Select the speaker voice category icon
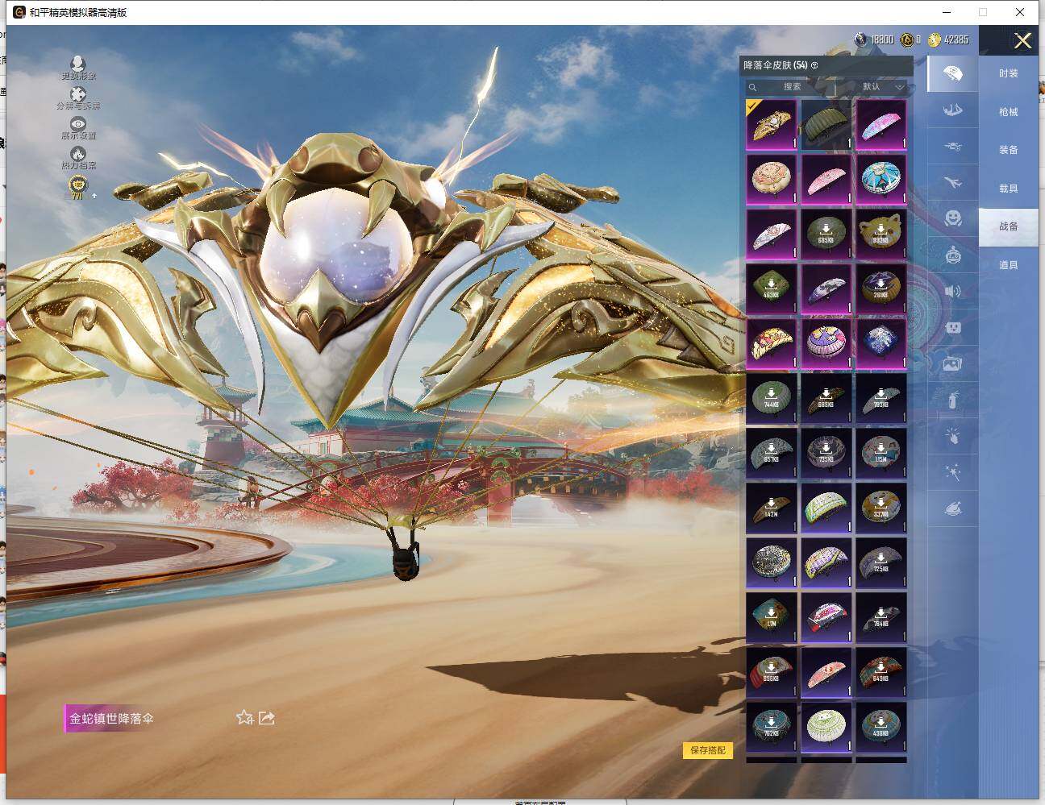 pyautogui.click(x=952, y=291)
